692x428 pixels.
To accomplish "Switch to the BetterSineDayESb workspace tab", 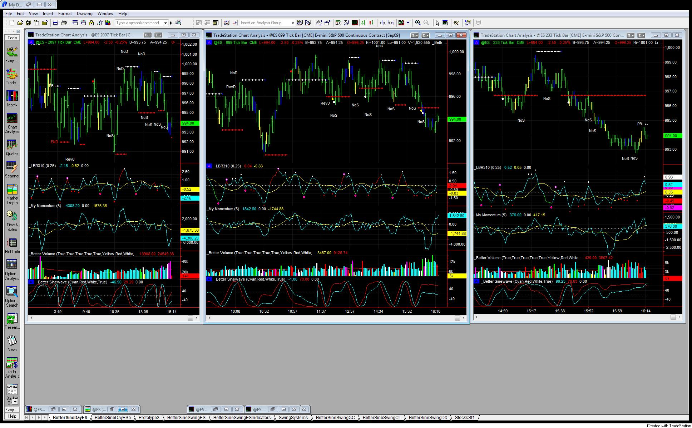I will 113,417.
